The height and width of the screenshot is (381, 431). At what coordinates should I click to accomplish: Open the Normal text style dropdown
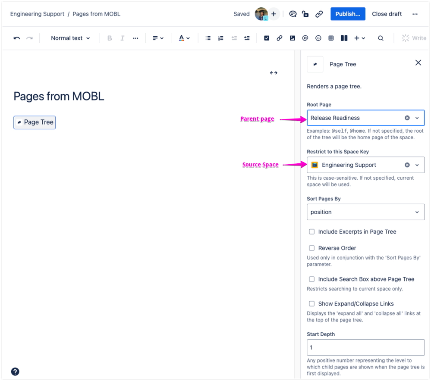[70, 38]
